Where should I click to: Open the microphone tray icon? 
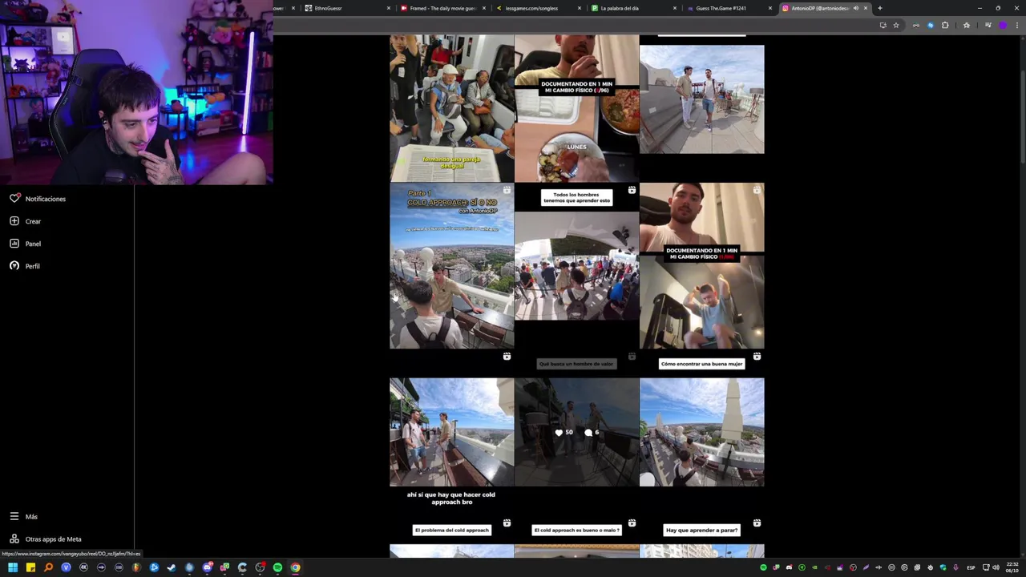[956, 567]
